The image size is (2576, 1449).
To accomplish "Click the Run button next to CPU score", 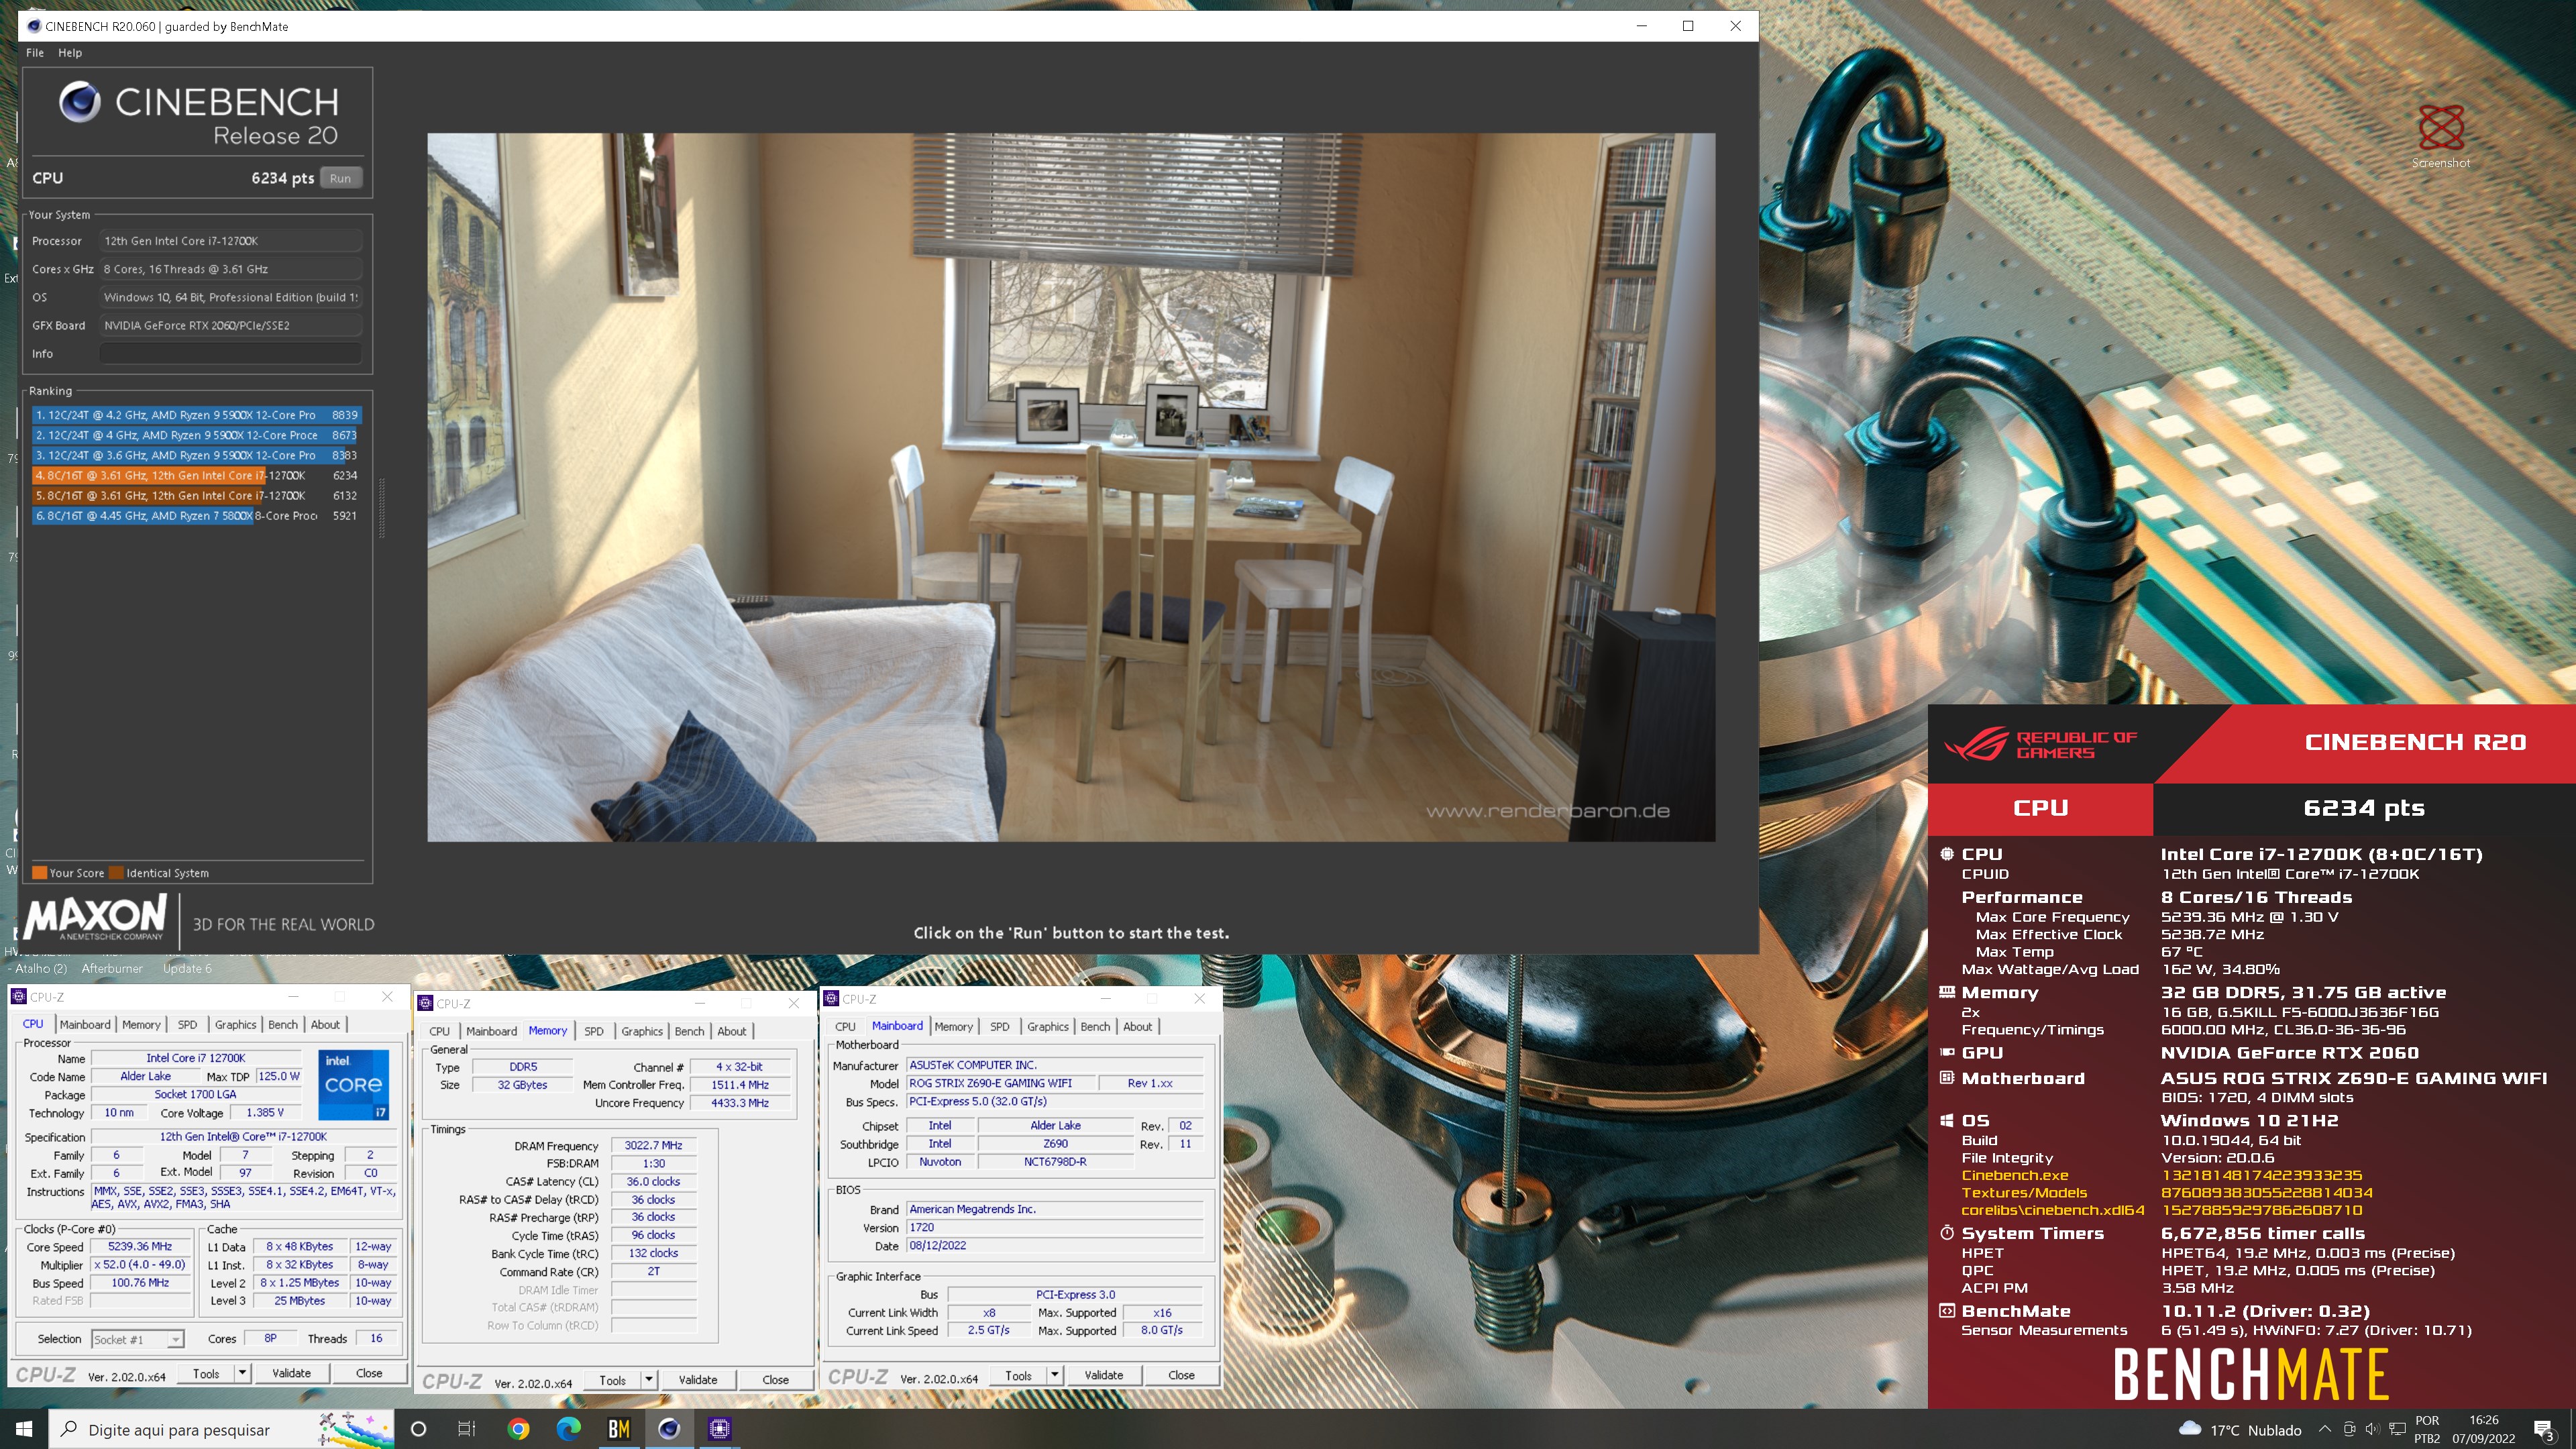I will coord(340,178).
